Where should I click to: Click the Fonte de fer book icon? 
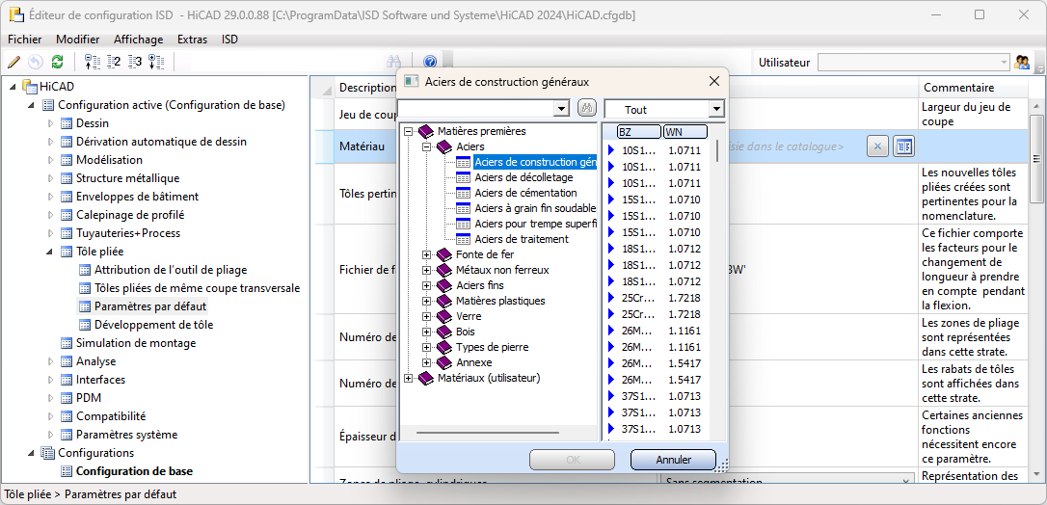[444, 254]
